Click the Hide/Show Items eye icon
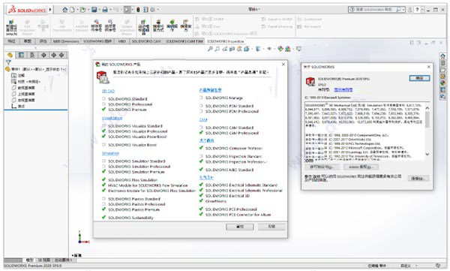The width and height of the screenshot is (450, 271). [x=269, y=49]
